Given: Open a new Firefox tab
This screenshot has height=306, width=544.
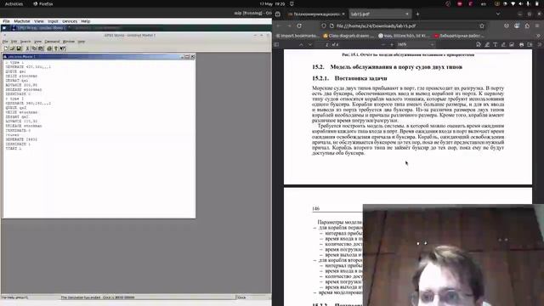Looking at the screenshot, I should [417, 14].
